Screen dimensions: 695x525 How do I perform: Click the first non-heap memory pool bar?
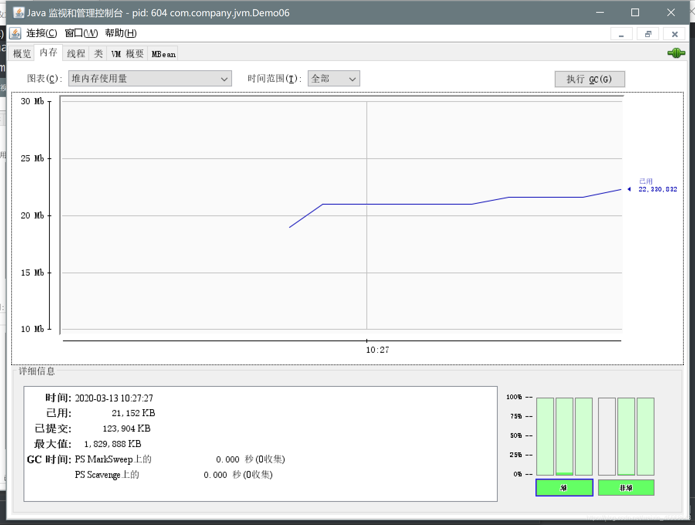coord(607,436)
